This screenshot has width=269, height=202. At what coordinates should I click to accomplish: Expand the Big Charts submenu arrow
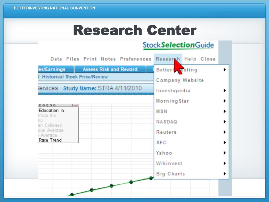(x=225, y=174)
